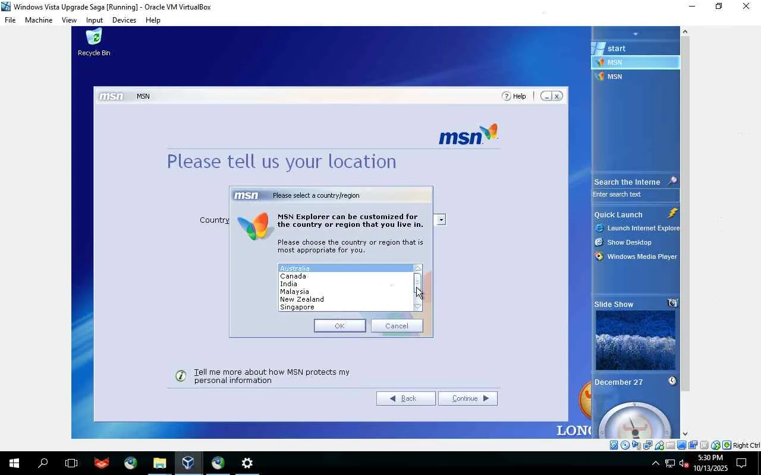
Task: Click the VirtualBox window scrollbar up arrow
Action: pos(685,31)
